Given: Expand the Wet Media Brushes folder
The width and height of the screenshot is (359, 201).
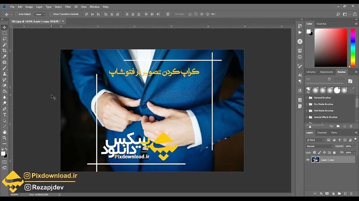Looking at the screenshot, I should point(307,111).
